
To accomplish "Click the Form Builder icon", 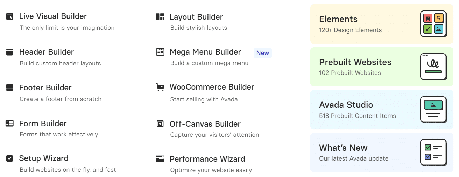I will (9, 123).
